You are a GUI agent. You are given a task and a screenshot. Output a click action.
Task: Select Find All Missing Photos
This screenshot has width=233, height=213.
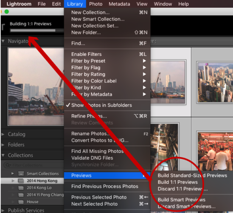tap(107, 151)
